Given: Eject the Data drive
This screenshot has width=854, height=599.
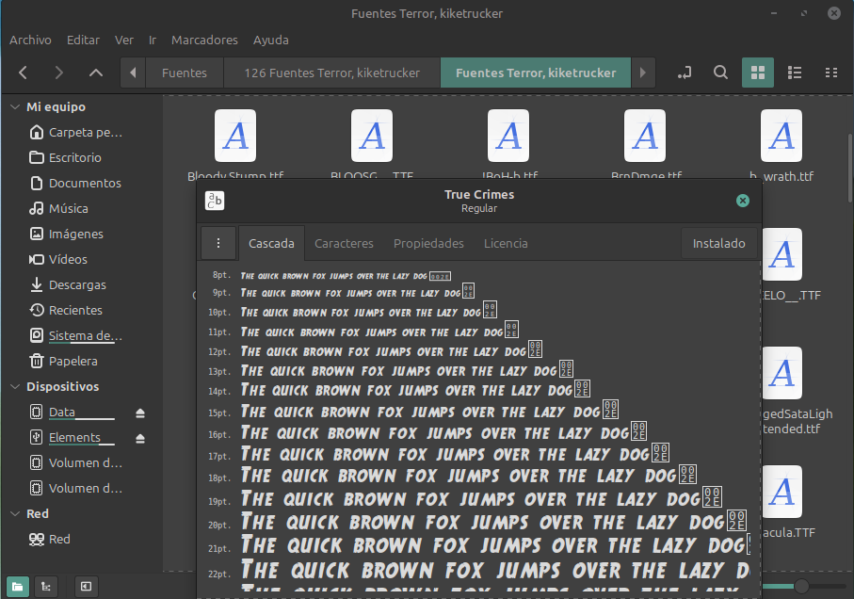Looking at the screenshot, I should (x=140, y=413).
